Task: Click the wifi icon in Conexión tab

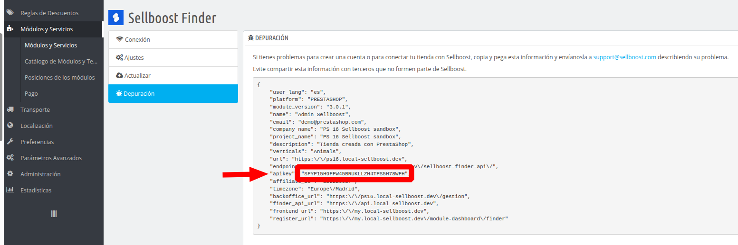Action: click(x=120, y=39)
